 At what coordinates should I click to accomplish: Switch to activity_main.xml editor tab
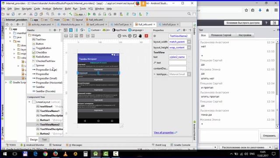coord(41,25)
